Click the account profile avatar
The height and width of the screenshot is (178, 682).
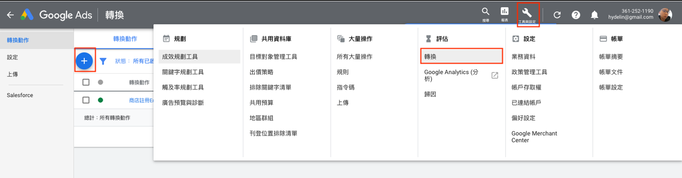click(665, 15)
